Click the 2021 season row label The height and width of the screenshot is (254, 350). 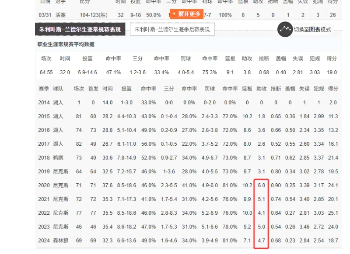click(x=44, y=199)
